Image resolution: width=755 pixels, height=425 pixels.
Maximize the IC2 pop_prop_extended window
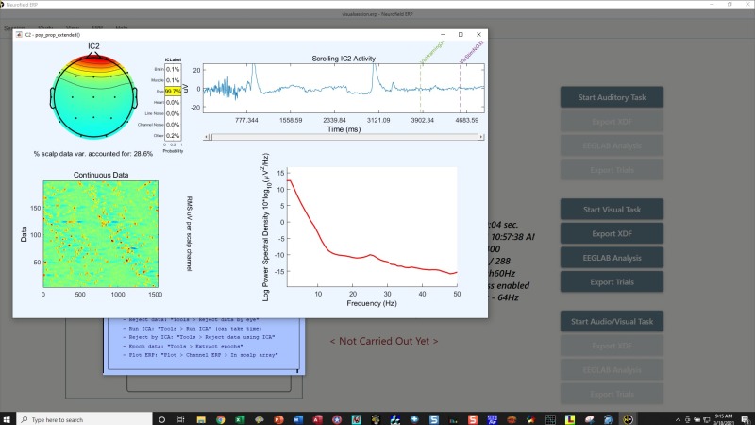[460, 34]
